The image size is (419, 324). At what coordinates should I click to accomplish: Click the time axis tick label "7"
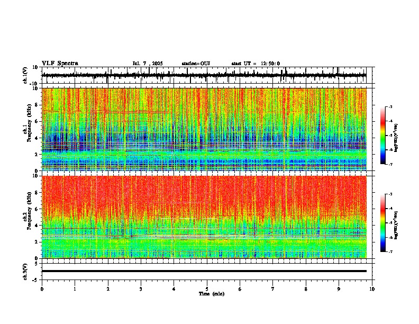coord(273,289)
